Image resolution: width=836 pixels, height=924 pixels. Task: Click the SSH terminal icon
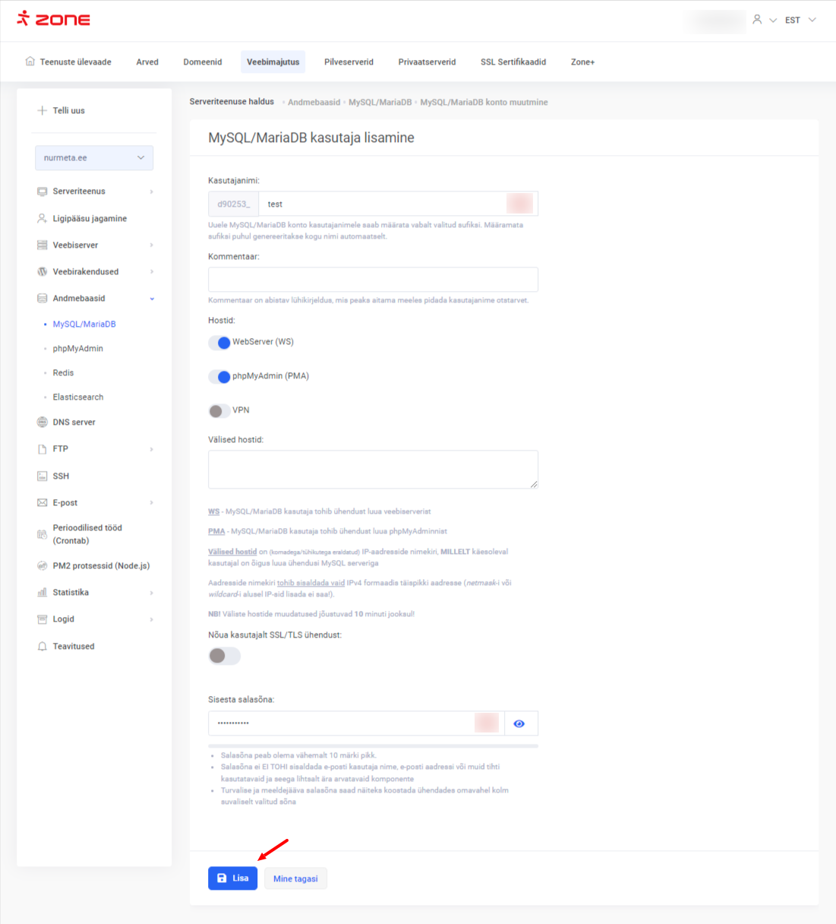tap(43, 476)
